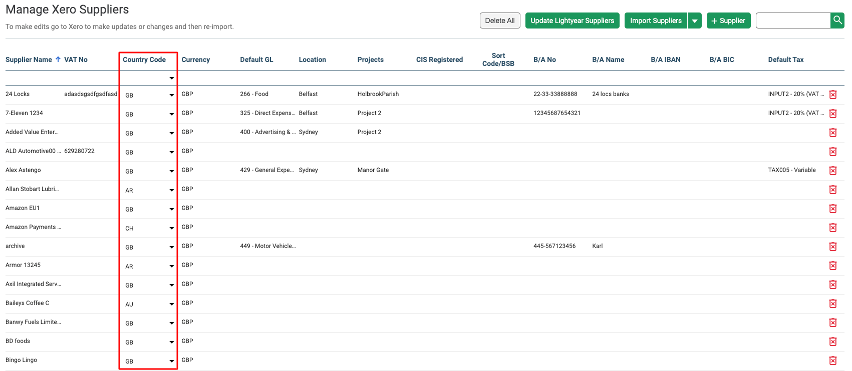
Task: Add a new supplier with + Supplier
Action: click(x=728, y=20)
